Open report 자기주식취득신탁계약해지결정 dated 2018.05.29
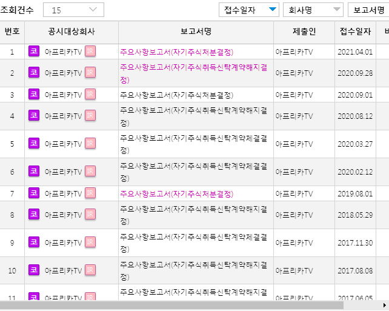This screenshot has width=389, height=311. tap(193, 215)
